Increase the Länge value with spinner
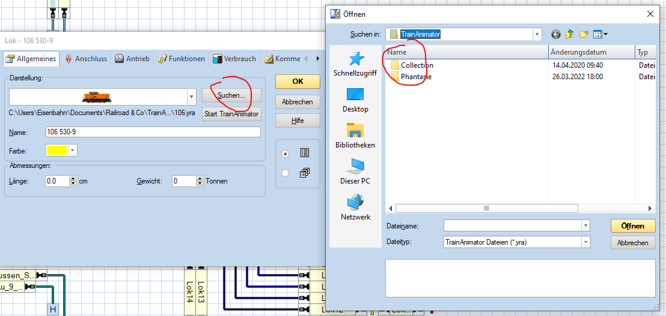Screen dimensions: 666x316 [73, 178]
